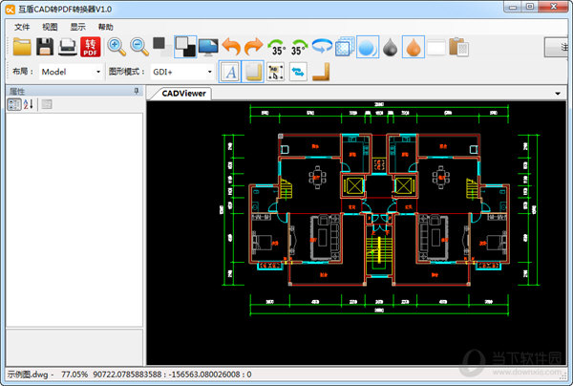Convert to PDF with red PDF icon
This screenshot has width=573, height=386.
coord(91,47)
